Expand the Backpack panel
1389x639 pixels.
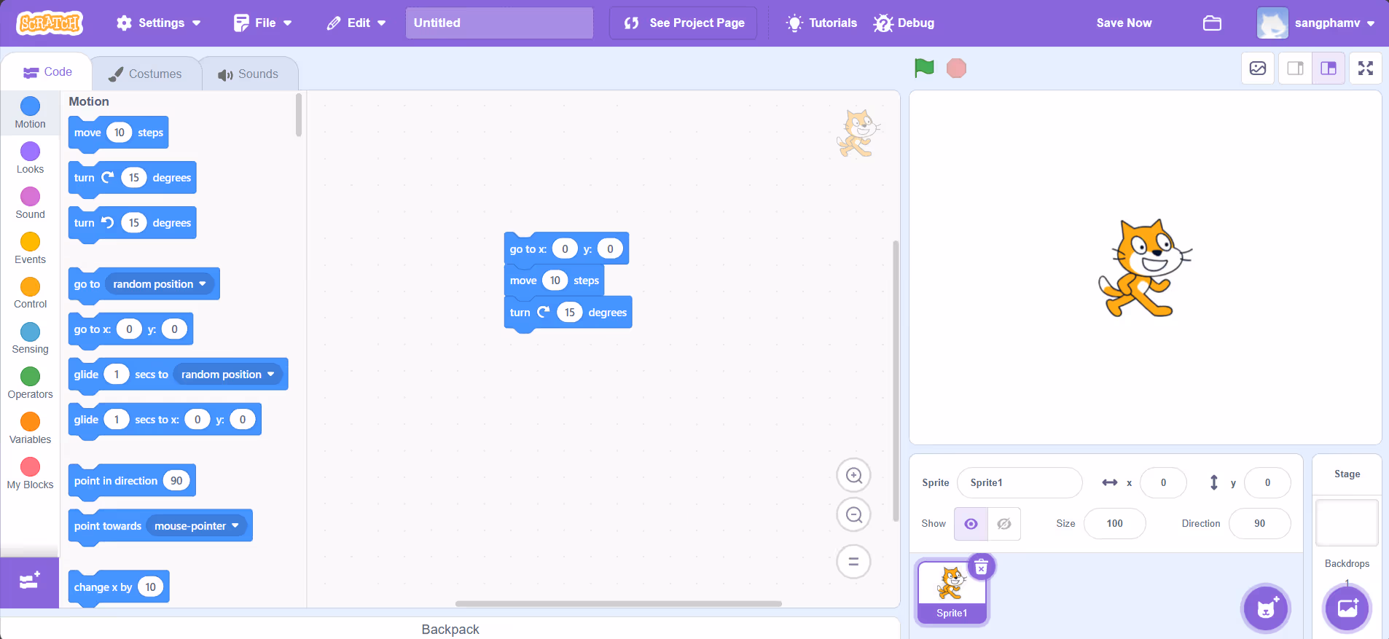pos(450,629)
